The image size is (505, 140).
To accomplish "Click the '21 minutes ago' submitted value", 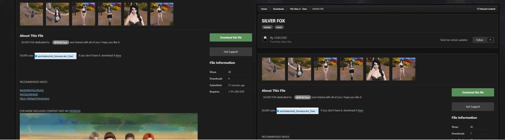I will click(x=237, y=85).
